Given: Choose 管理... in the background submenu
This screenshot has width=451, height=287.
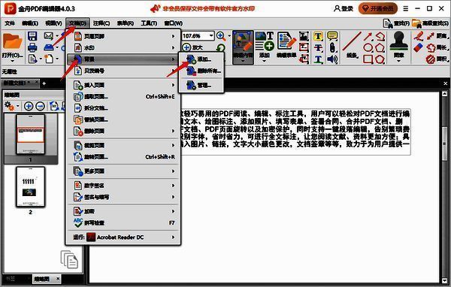Looking at the screenshot, I should (x=201, y=86).
